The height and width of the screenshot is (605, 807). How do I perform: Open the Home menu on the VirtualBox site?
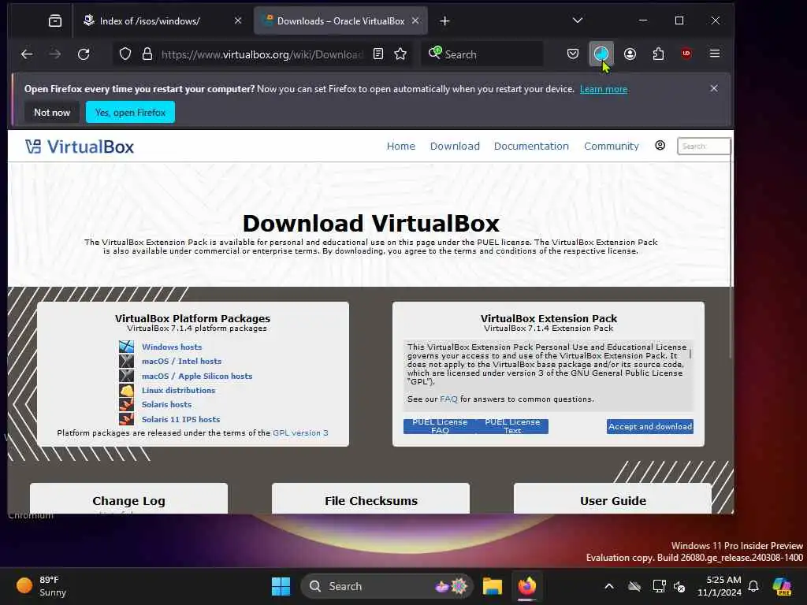401,146
